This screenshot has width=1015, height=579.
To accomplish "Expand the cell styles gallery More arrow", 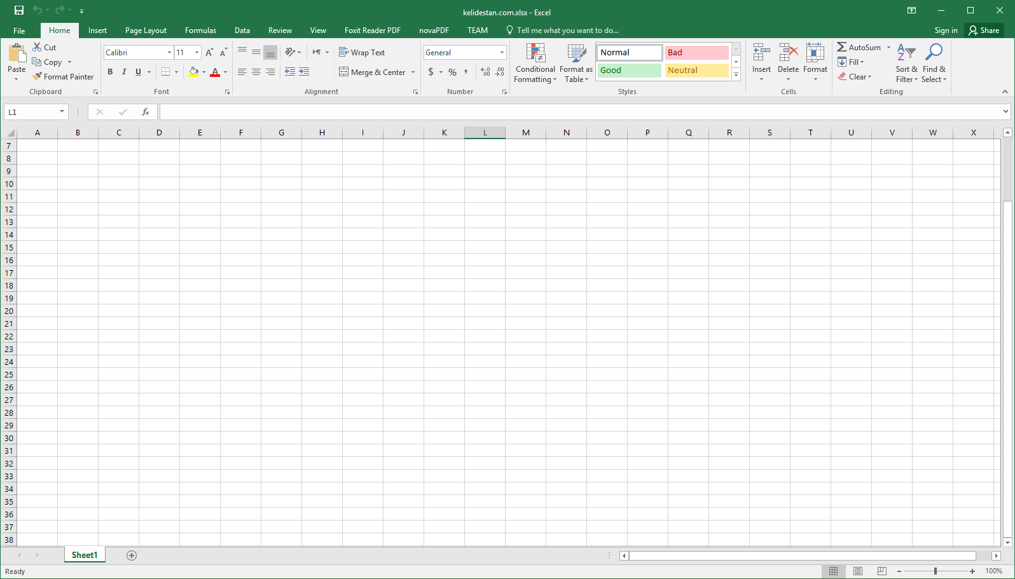I will coord(736,75).
